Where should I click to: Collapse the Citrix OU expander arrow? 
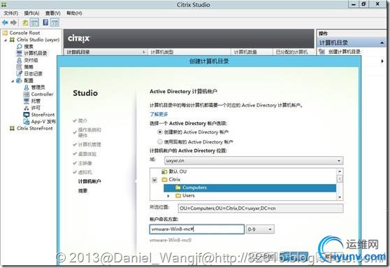click(x=154, y=180)
